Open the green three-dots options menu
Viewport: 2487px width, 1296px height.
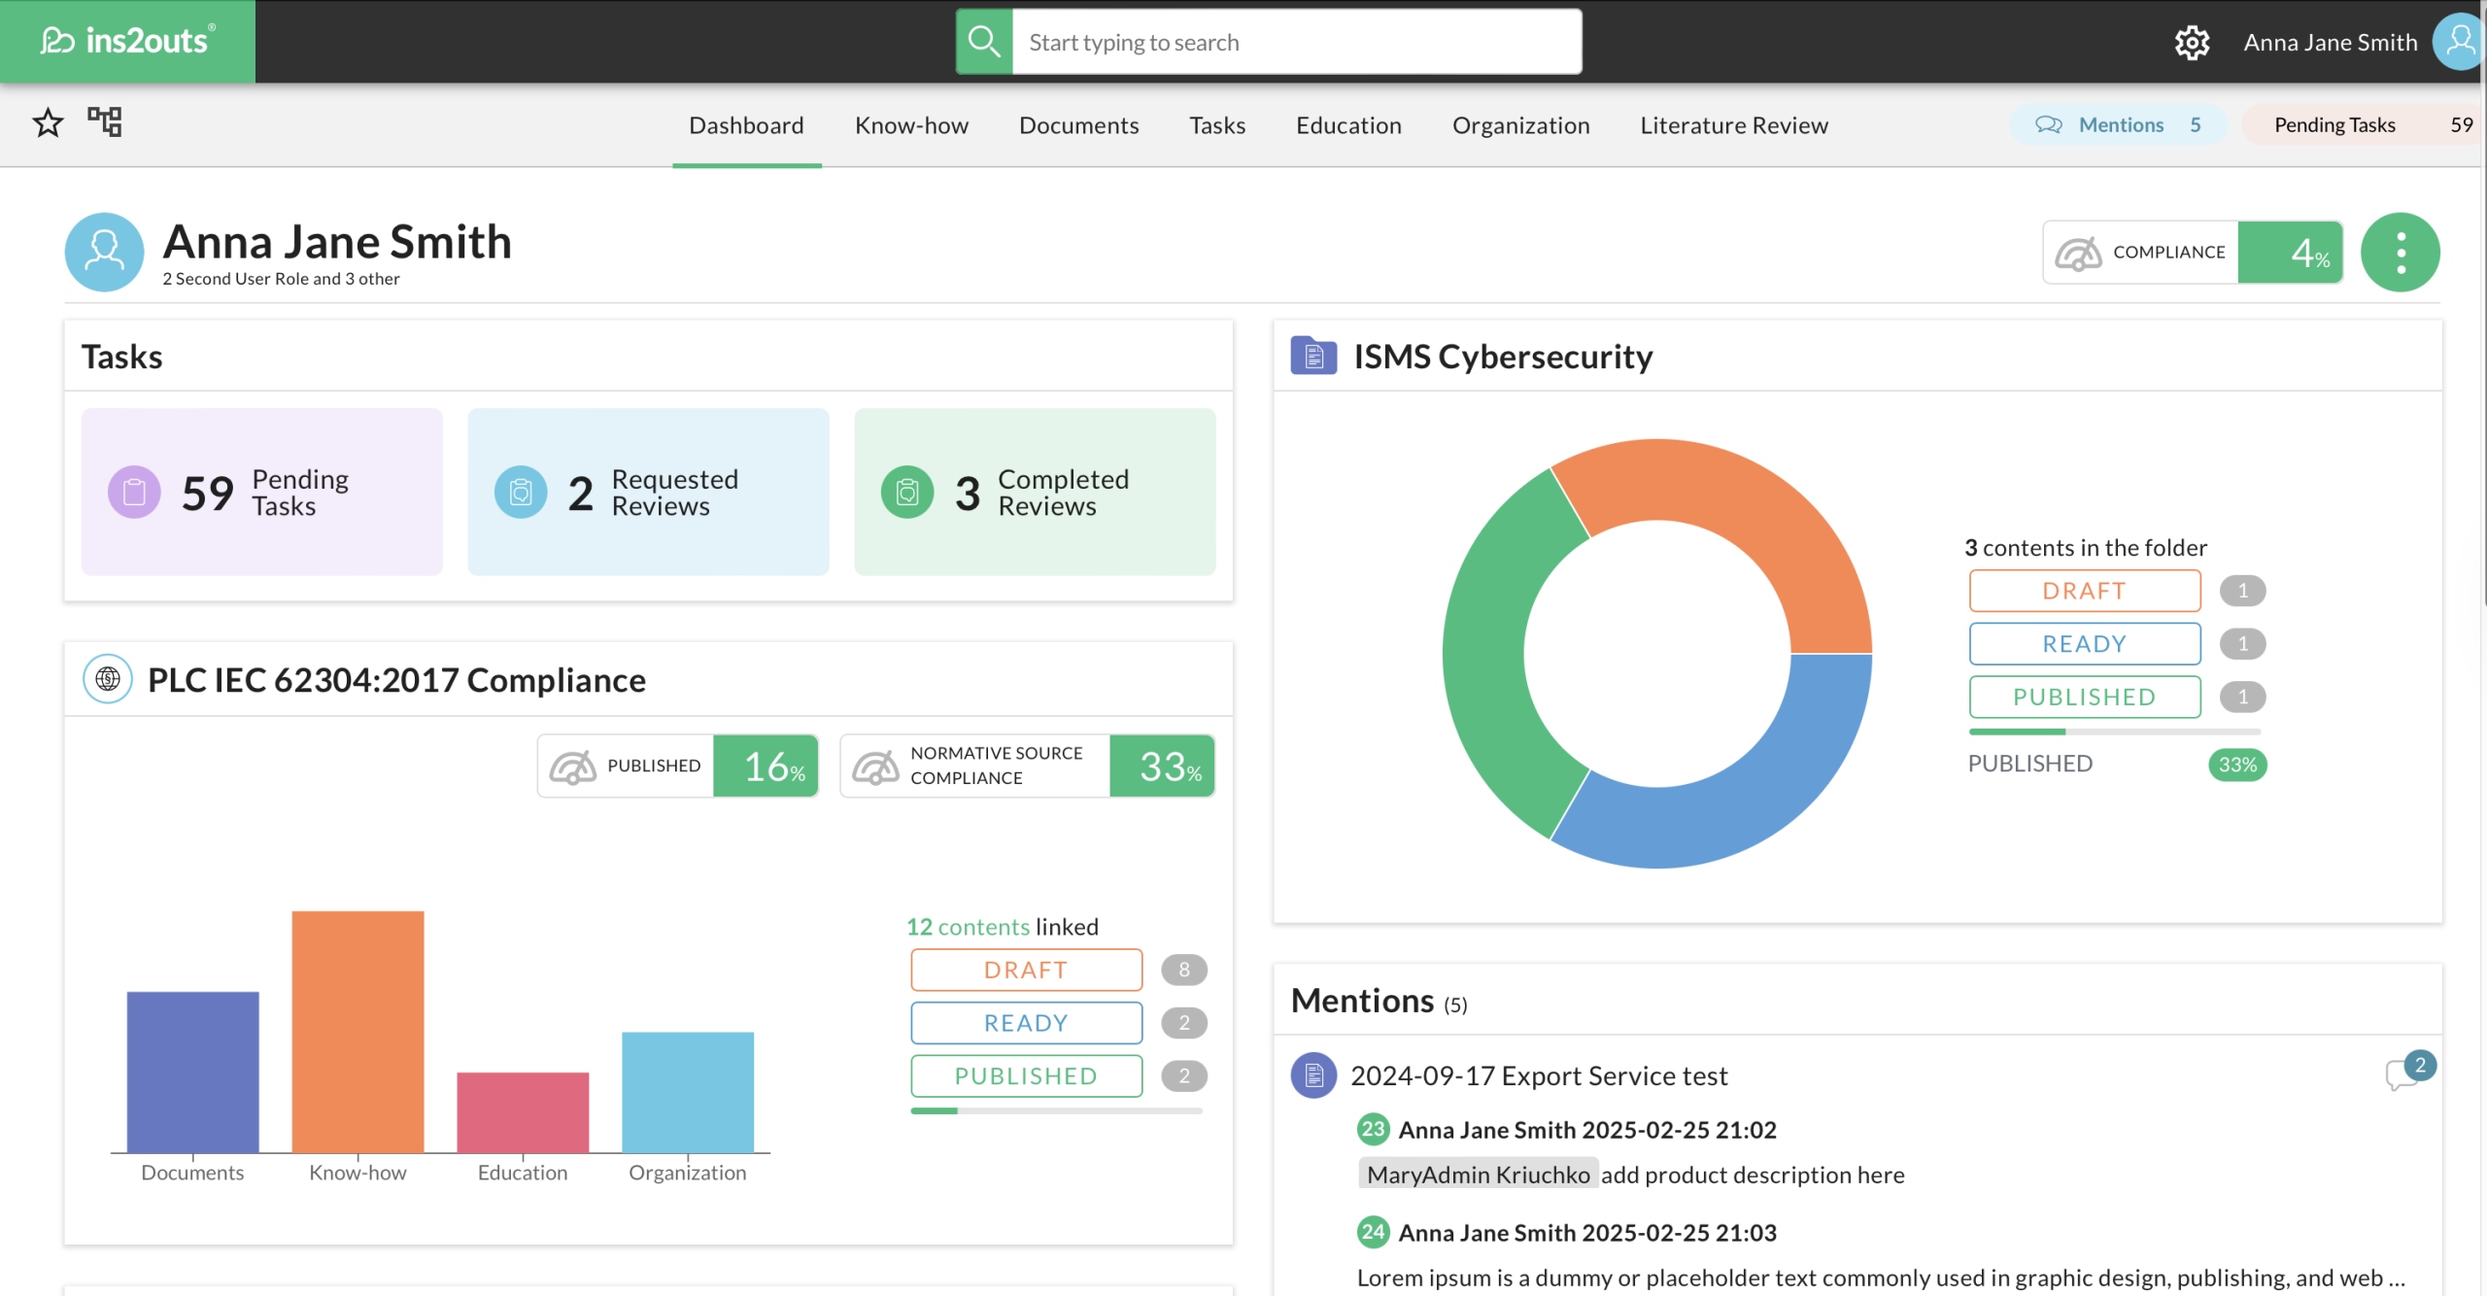[x=2400, y=253]
